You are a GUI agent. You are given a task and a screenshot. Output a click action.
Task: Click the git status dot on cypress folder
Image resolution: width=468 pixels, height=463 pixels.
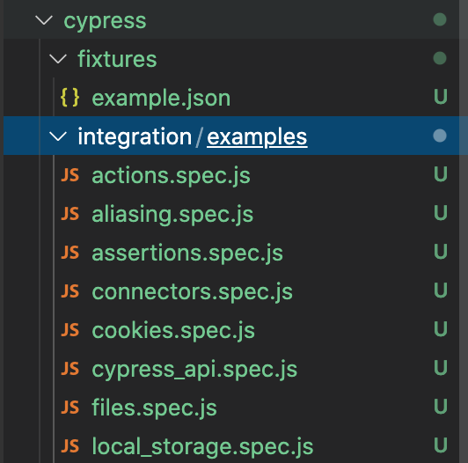[440, 19]
